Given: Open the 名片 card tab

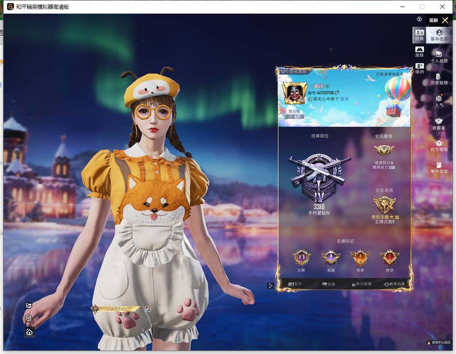Looking at the screenshot, I should 295,284.
